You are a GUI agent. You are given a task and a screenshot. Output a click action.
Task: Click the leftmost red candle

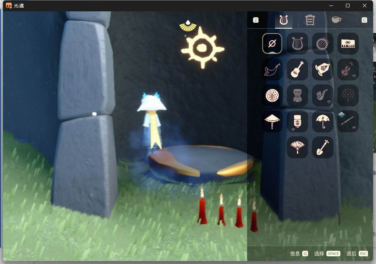pyautogui.click(x=202, y=206)
